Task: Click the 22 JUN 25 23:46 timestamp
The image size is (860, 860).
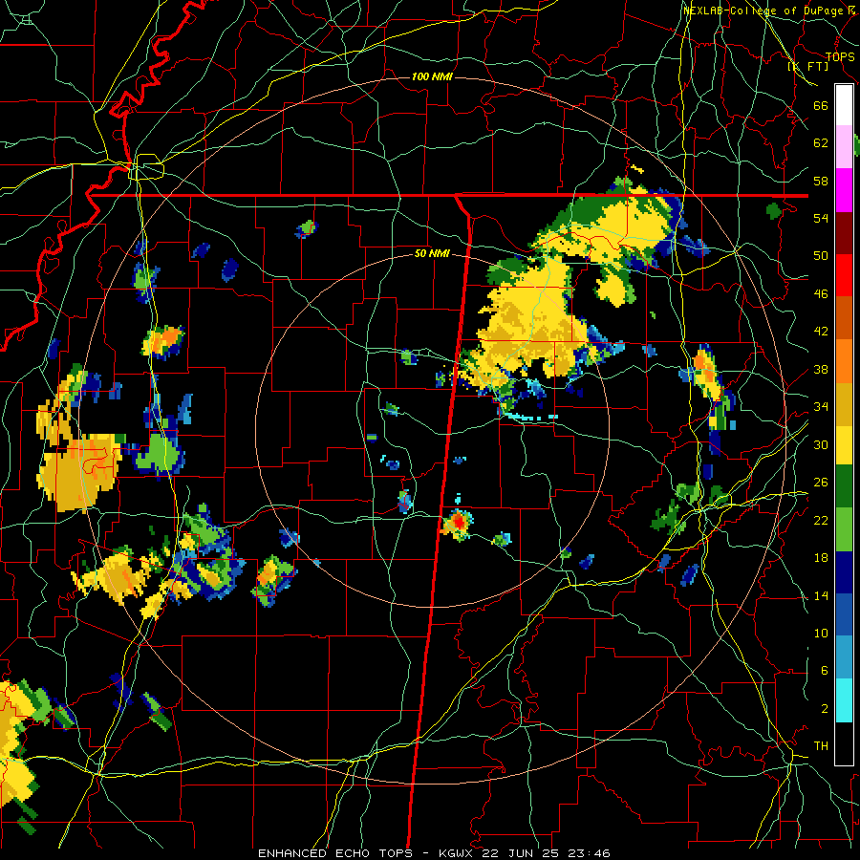Action: coord(546,853)
